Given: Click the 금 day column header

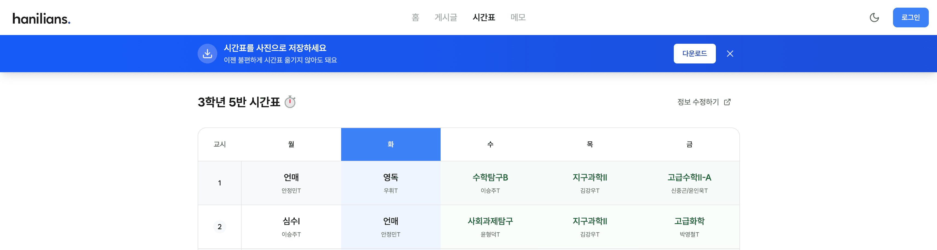Looking at the screenshot, I should click(689, 144).
